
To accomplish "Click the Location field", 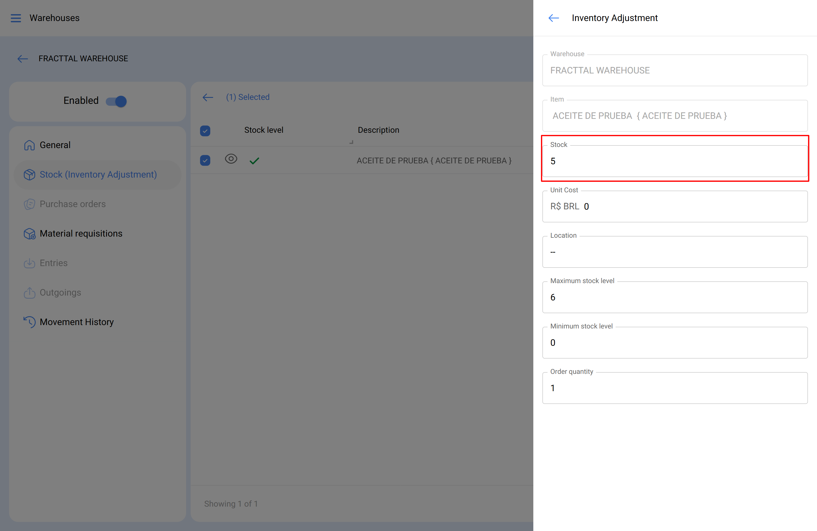I will click(675, 252).
